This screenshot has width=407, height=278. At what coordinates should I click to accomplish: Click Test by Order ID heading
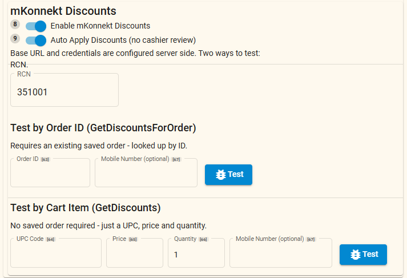click(x=103, y=128)
